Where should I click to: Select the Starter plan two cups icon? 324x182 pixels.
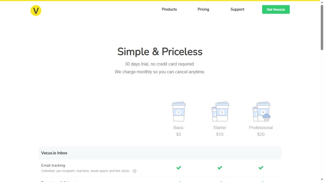(x=220, y=111)
